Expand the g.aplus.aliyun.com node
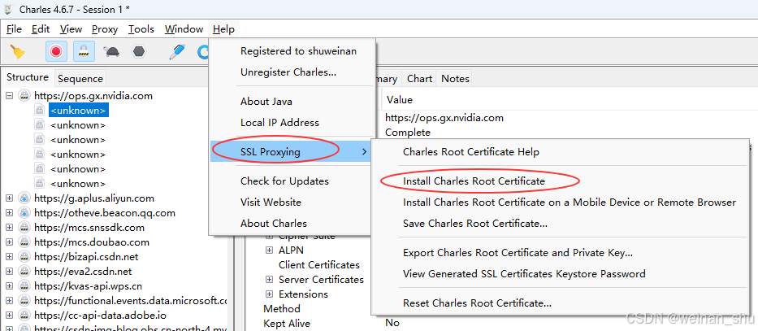The height and width of the screenshot is (331, 758). [x=9, y=198]
